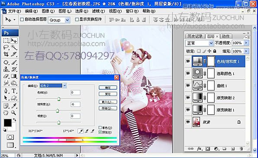Select the Pen tool
Image resolution: width=258 pixels, height=158 pixels.
pos(6,91)
